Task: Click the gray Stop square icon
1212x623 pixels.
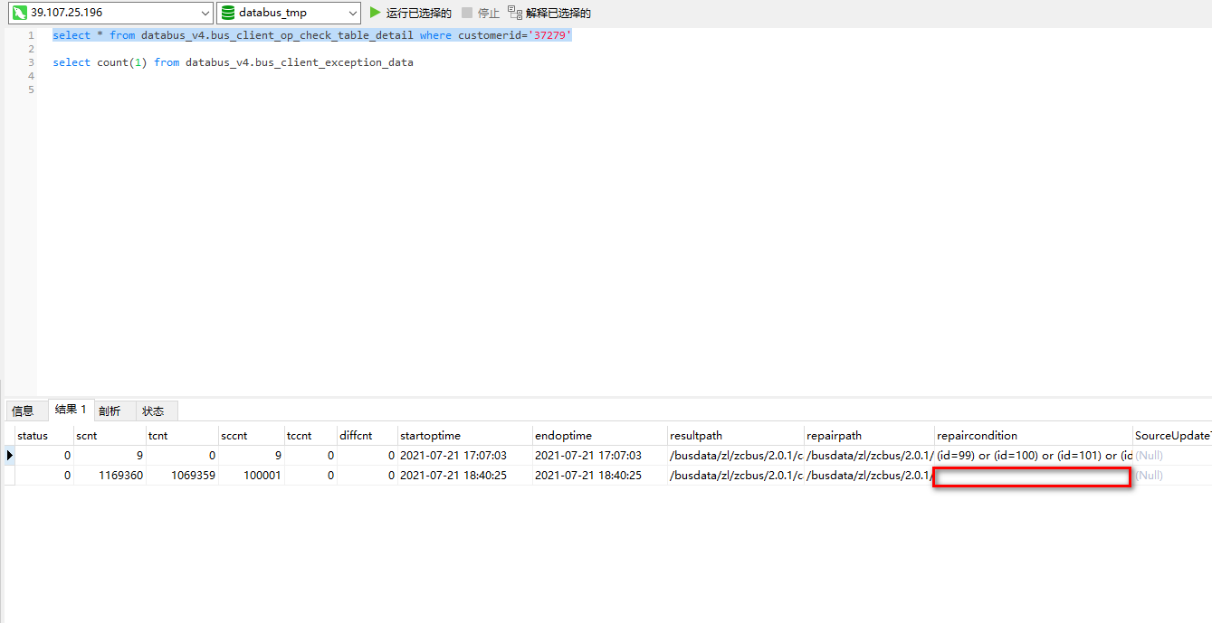Action: pos(467,13)
